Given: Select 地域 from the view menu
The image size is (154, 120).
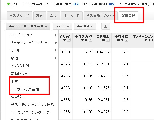Looking at the screenshot, I should click(x=14, y=81).
